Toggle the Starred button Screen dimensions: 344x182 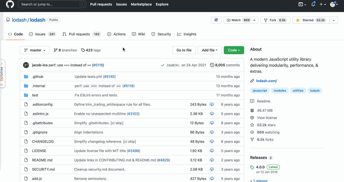pyautogui.click(x=311, y=20)
